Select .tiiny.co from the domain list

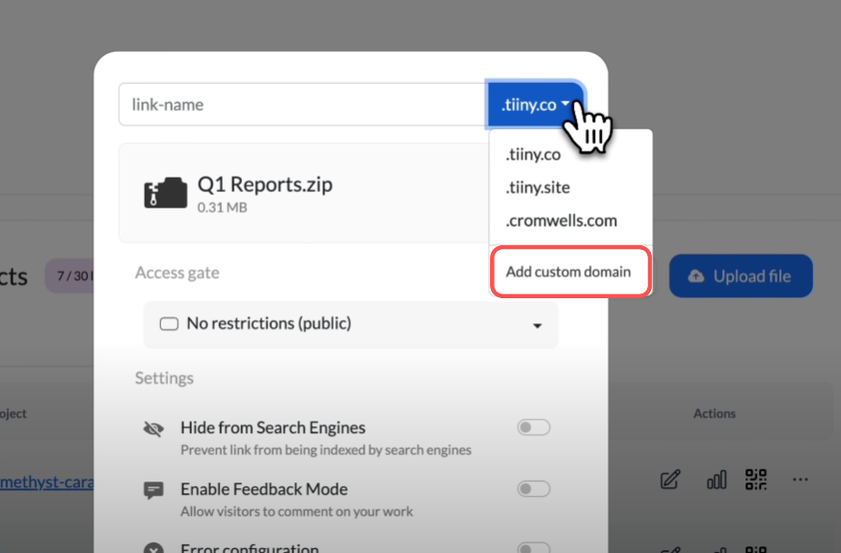(x=533, y=154)
